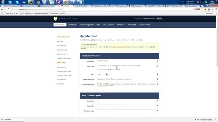This screenshot has width=218, height=122.
Task: Click Alle Downloads anzeigen link
Action: coord(205,120)
